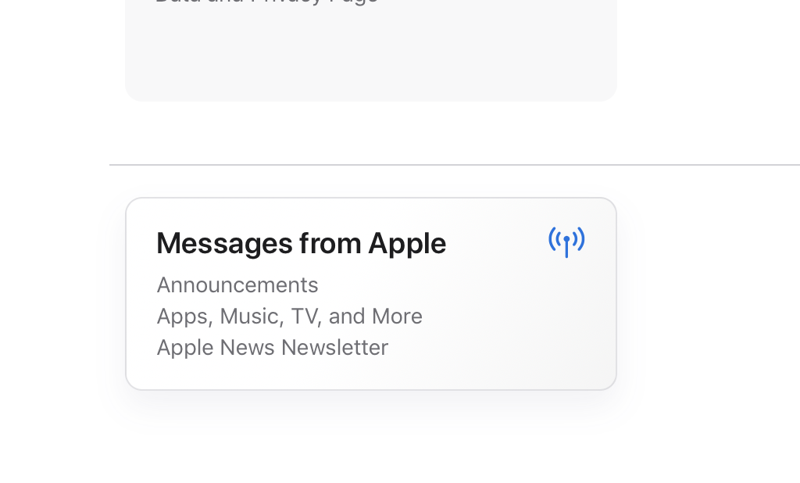Screen dimensions: 800x483
Task: Click the horizontal divider line between sections
Action: (454, 165)
